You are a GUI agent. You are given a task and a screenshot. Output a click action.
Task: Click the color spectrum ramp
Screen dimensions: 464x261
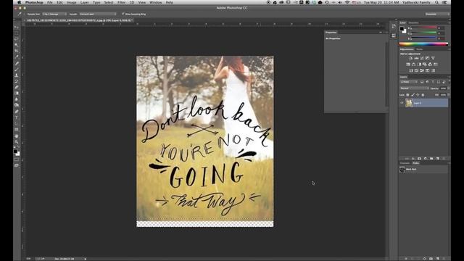(x=423, y=44)
